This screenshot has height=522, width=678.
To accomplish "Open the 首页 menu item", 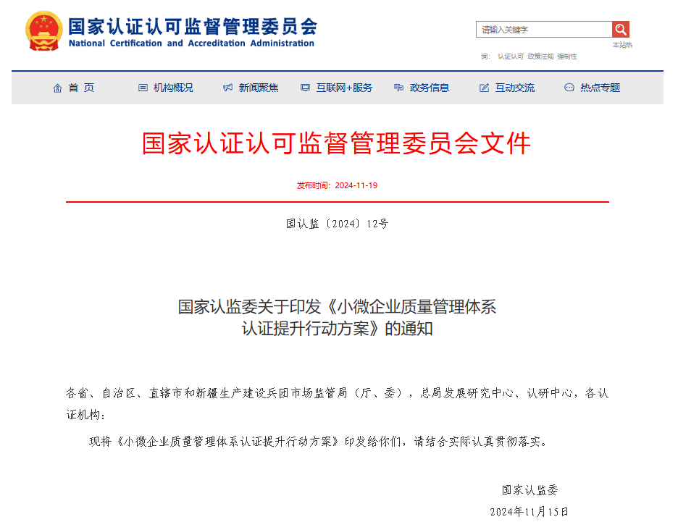I will click(81, 88).
